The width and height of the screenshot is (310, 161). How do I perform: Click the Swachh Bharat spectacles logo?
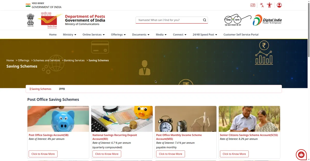(x=237, y=20)
